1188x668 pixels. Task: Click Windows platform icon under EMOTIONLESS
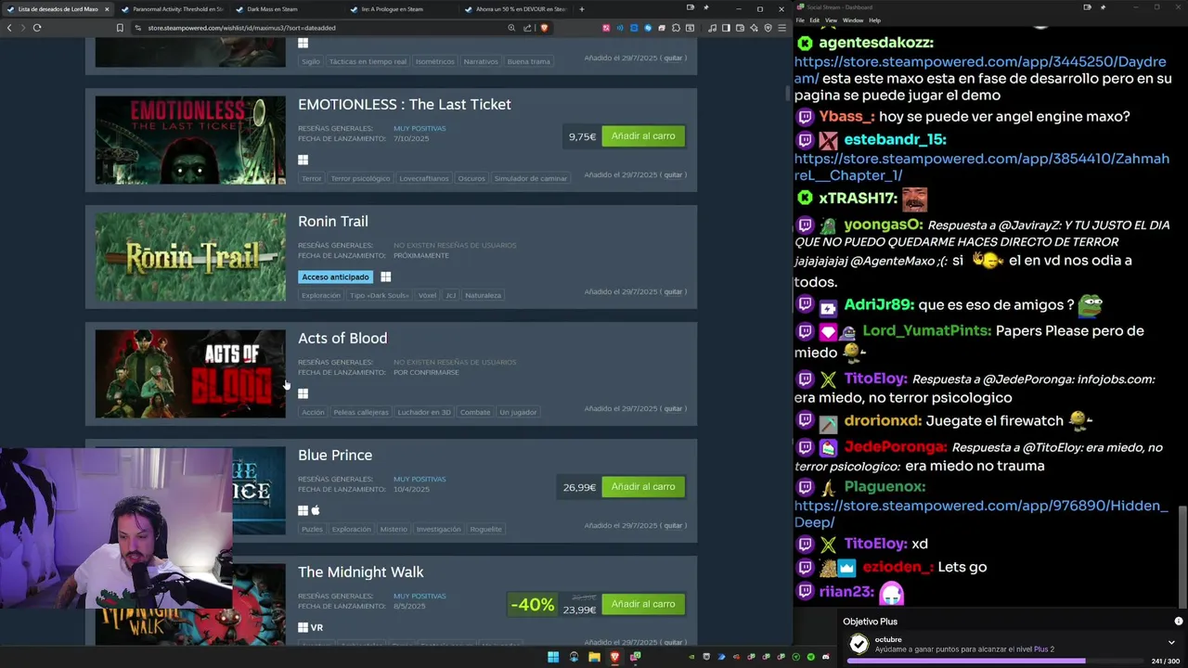click(303, 160)
